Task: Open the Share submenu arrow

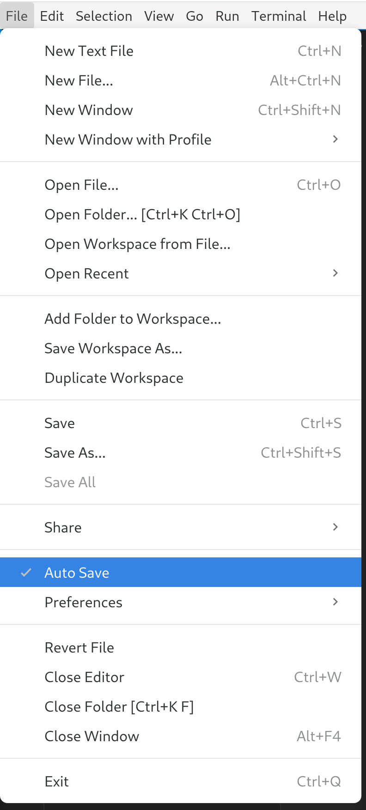Action: pyautogui.click(x=335, y=527)
